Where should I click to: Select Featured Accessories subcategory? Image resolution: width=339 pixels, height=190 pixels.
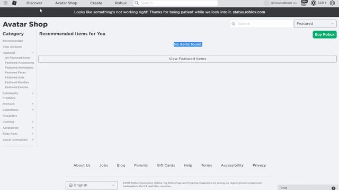click(20, 63)
